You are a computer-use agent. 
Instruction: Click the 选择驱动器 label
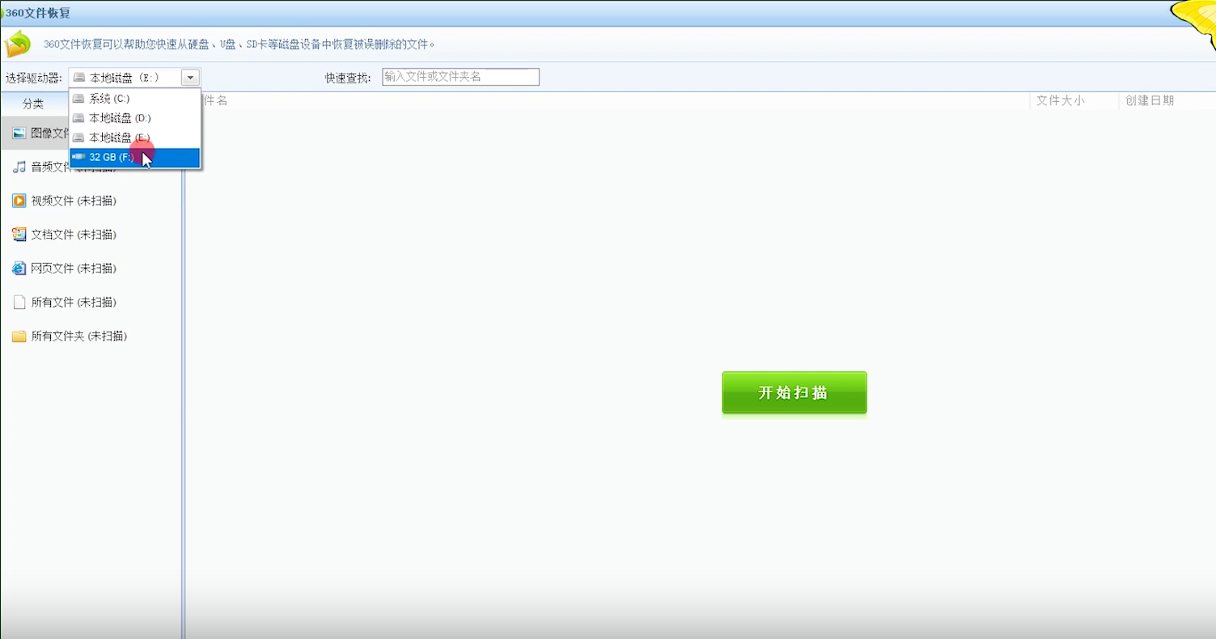[34, 78]
